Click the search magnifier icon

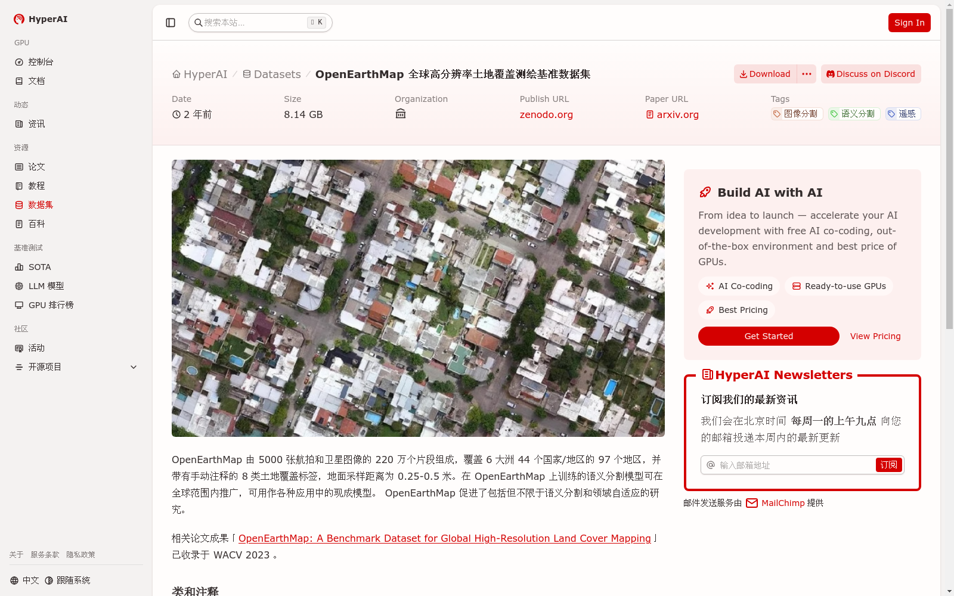click(x=199, y=23)
